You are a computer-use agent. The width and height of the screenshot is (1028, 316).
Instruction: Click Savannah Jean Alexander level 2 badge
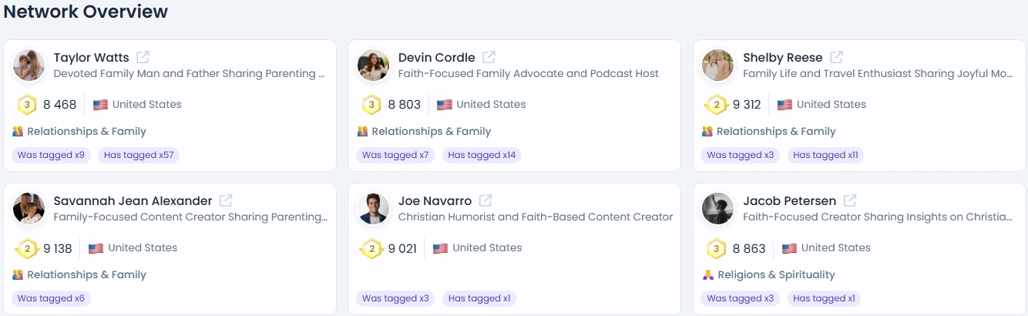tap(27, 248)
